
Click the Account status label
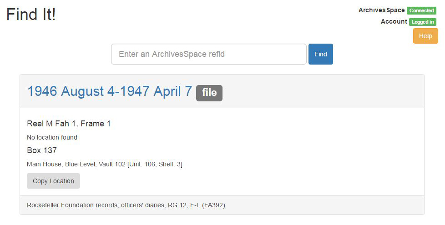coord(394,21)
